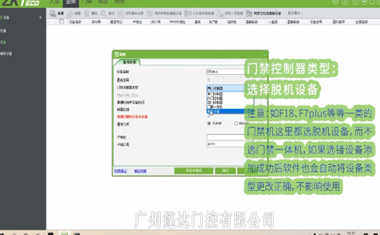380x235 pixels.
Task: Click the 删除 (delete) trash icon
Action: click(x=87, y=13)
